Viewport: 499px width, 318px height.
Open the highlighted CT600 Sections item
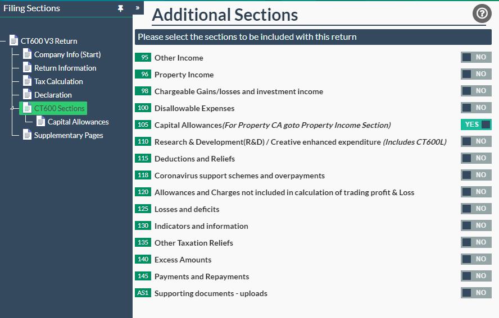coord(59,108)
